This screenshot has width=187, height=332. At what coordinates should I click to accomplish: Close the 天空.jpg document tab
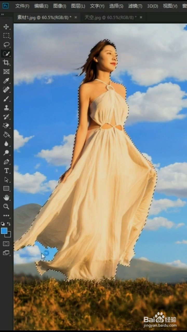pyautogui.click(x=141, y=17)
